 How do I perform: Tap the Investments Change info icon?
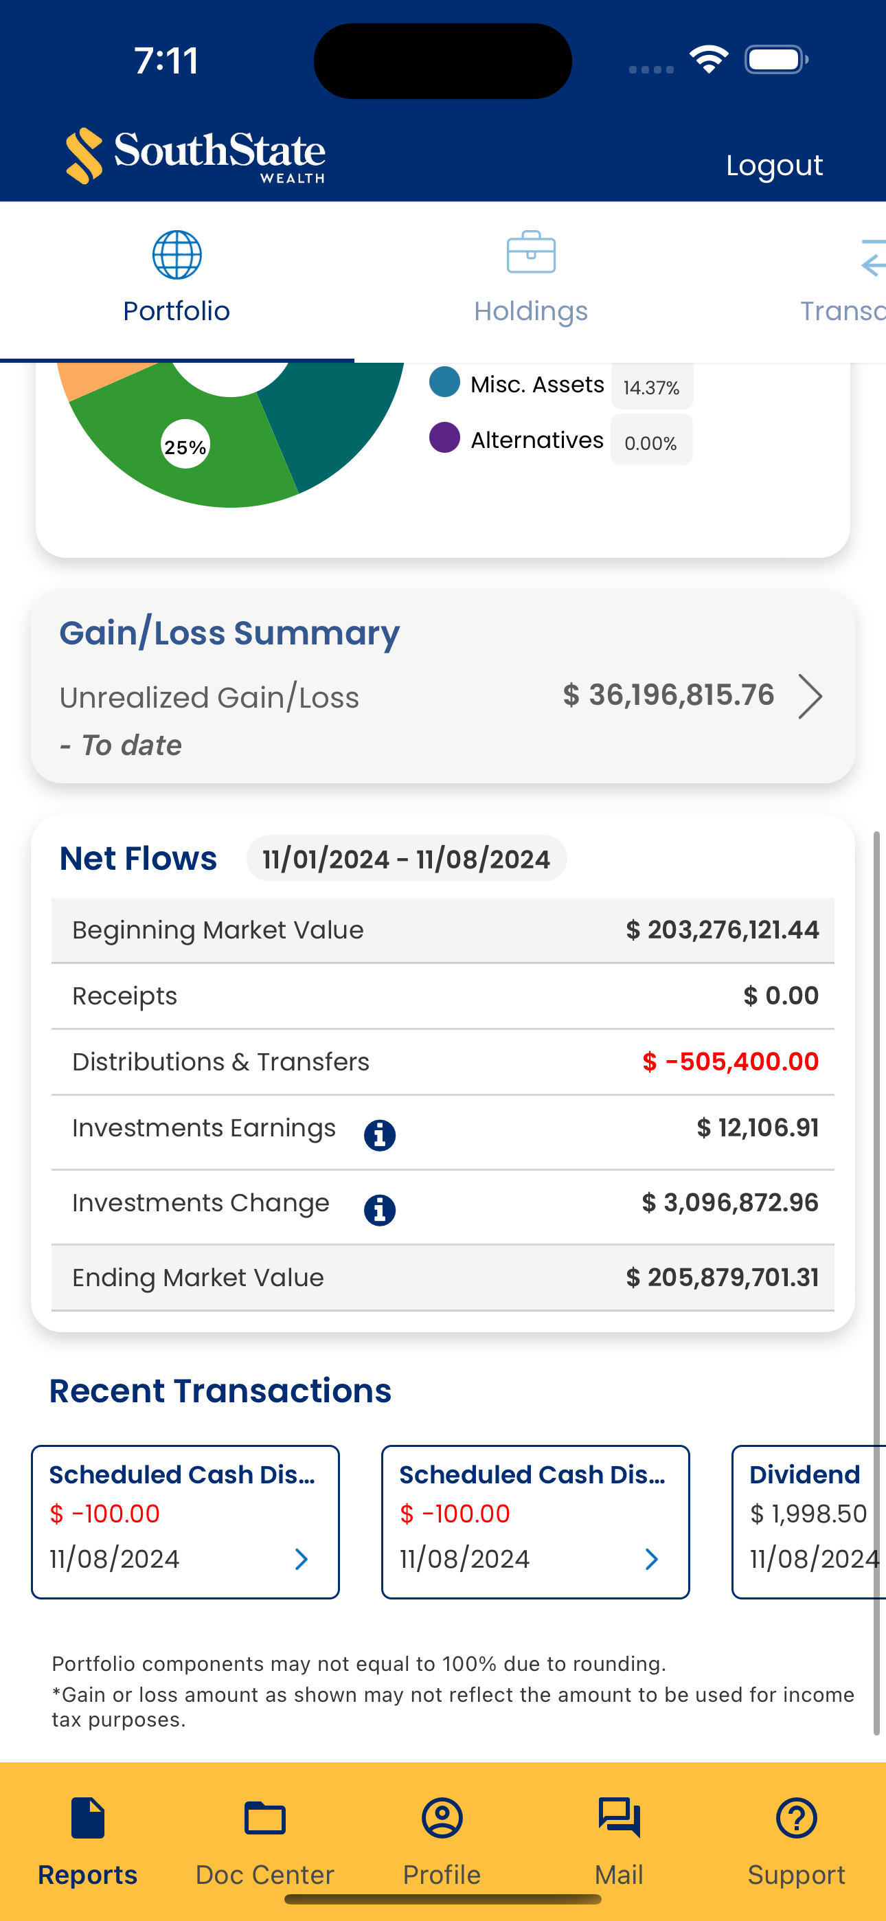(380, 1210)
